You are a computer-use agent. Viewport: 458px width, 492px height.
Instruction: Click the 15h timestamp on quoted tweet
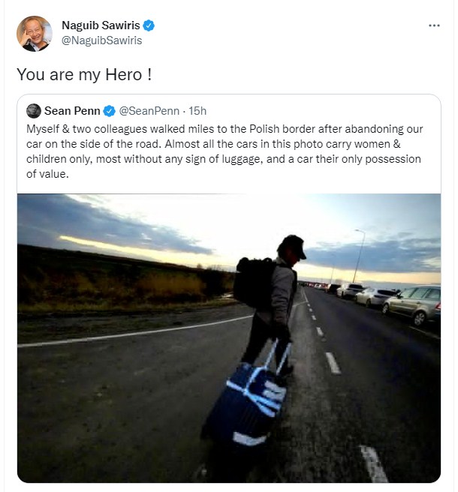[x=197, y=111]
